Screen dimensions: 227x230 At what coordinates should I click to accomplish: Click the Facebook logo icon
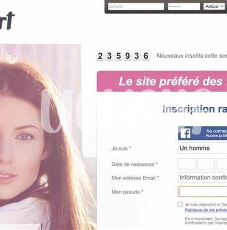coord(185,133)
